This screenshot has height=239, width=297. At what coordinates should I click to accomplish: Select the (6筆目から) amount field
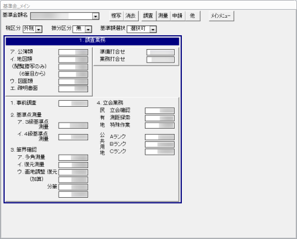73,74
